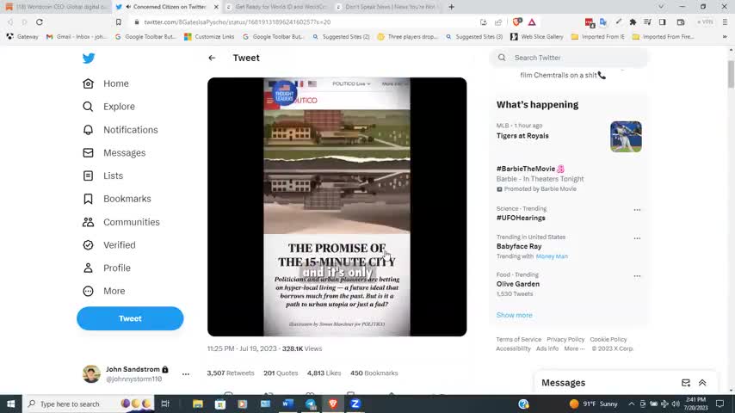
Task: Click Show more under trends
Action: (x=514, y=315)
